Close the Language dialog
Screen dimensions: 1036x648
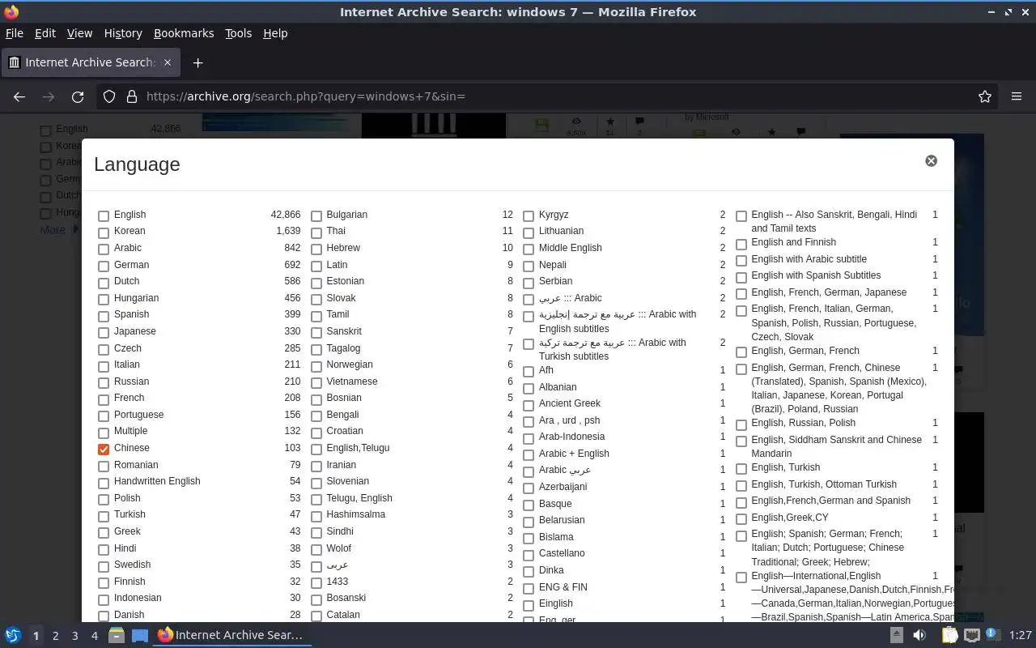[x=931, y=161]
